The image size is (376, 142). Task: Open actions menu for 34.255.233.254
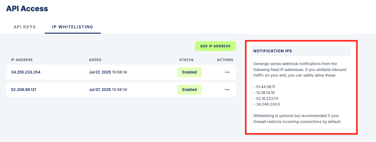tap(227, 72)
